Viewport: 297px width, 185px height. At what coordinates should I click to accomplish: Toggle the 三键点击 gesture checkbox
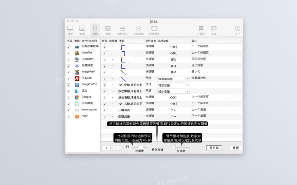pyautogui.click(x=104, y=110)
